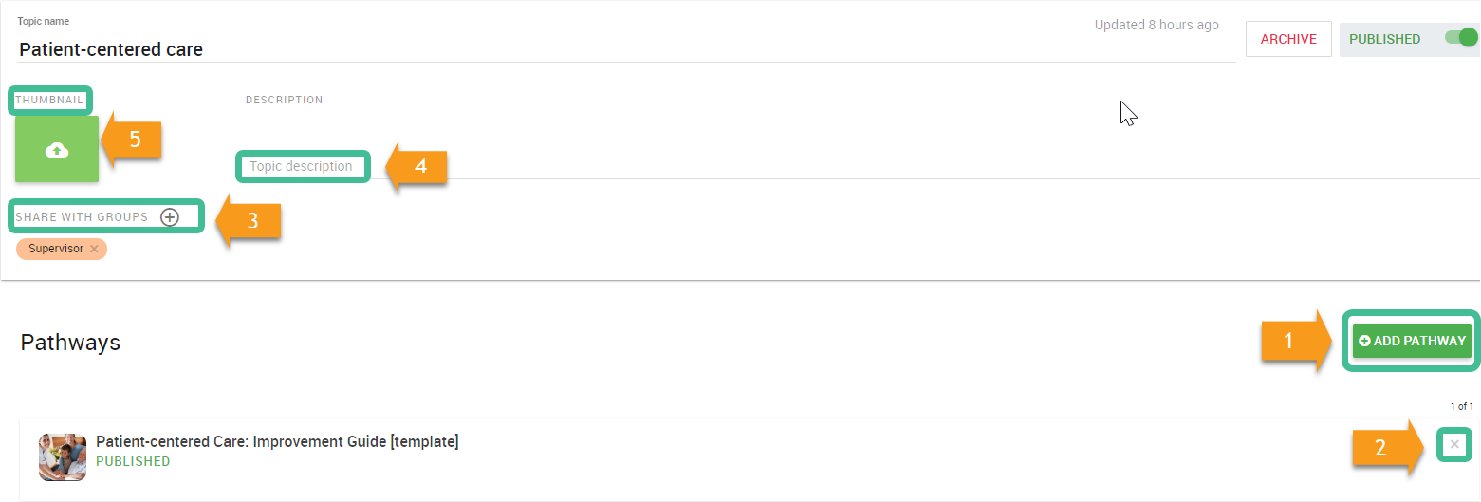Select the Supervisor group chip
This screenshot has height=502, width=1481.
(x=56, y=249)
